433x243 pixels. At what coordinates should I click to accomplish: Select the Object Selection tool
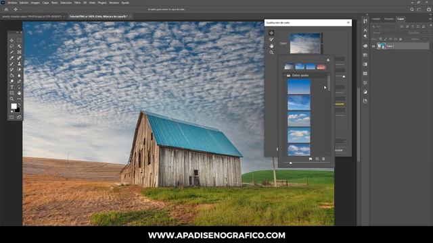tap(19, 47)
